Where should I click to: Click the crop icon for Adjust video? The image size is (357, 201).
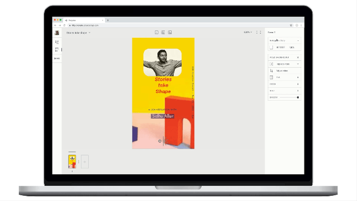pyautogui.click(x=271, y=71)
